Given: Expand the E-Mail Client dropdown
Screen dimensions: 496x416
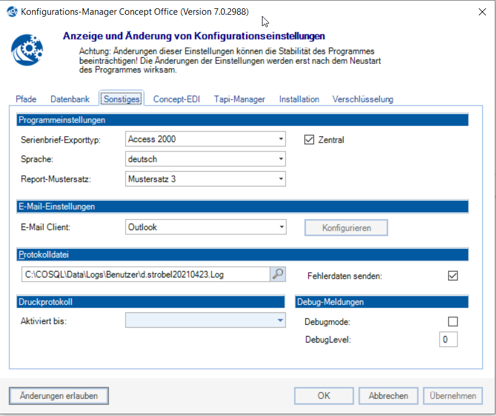Looking at the screenshot, I should pyautogui.click(x=280, y=227).
